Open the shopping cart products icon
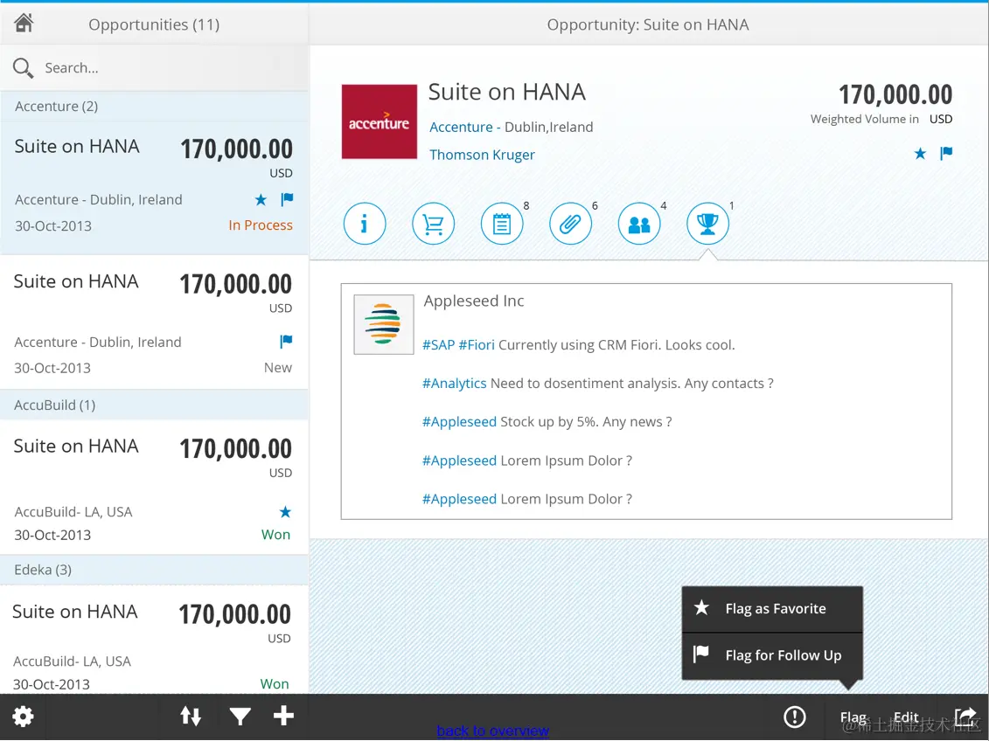 [434, 224]
